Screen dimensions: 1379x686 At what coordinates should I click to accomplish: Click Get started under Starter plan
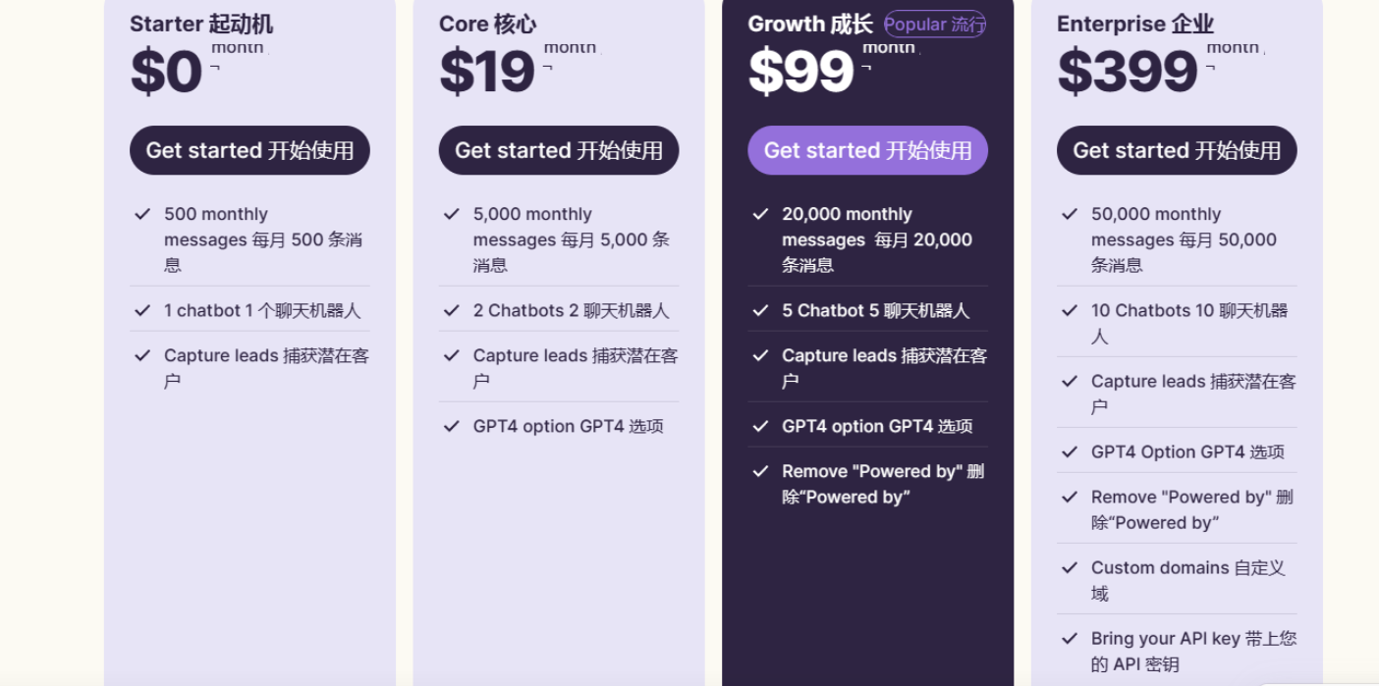tap(249, 150)
